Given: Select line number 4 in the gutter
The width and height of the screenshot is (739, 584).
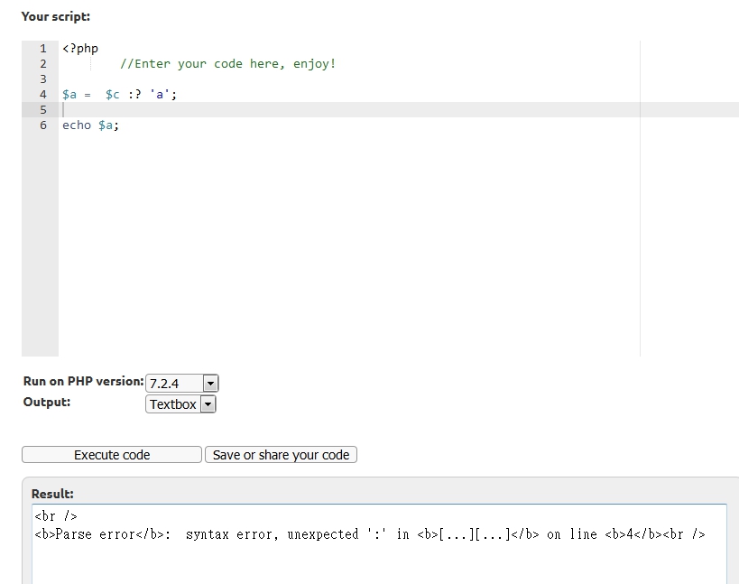Looking at the screenshot, I should [42, 95].
